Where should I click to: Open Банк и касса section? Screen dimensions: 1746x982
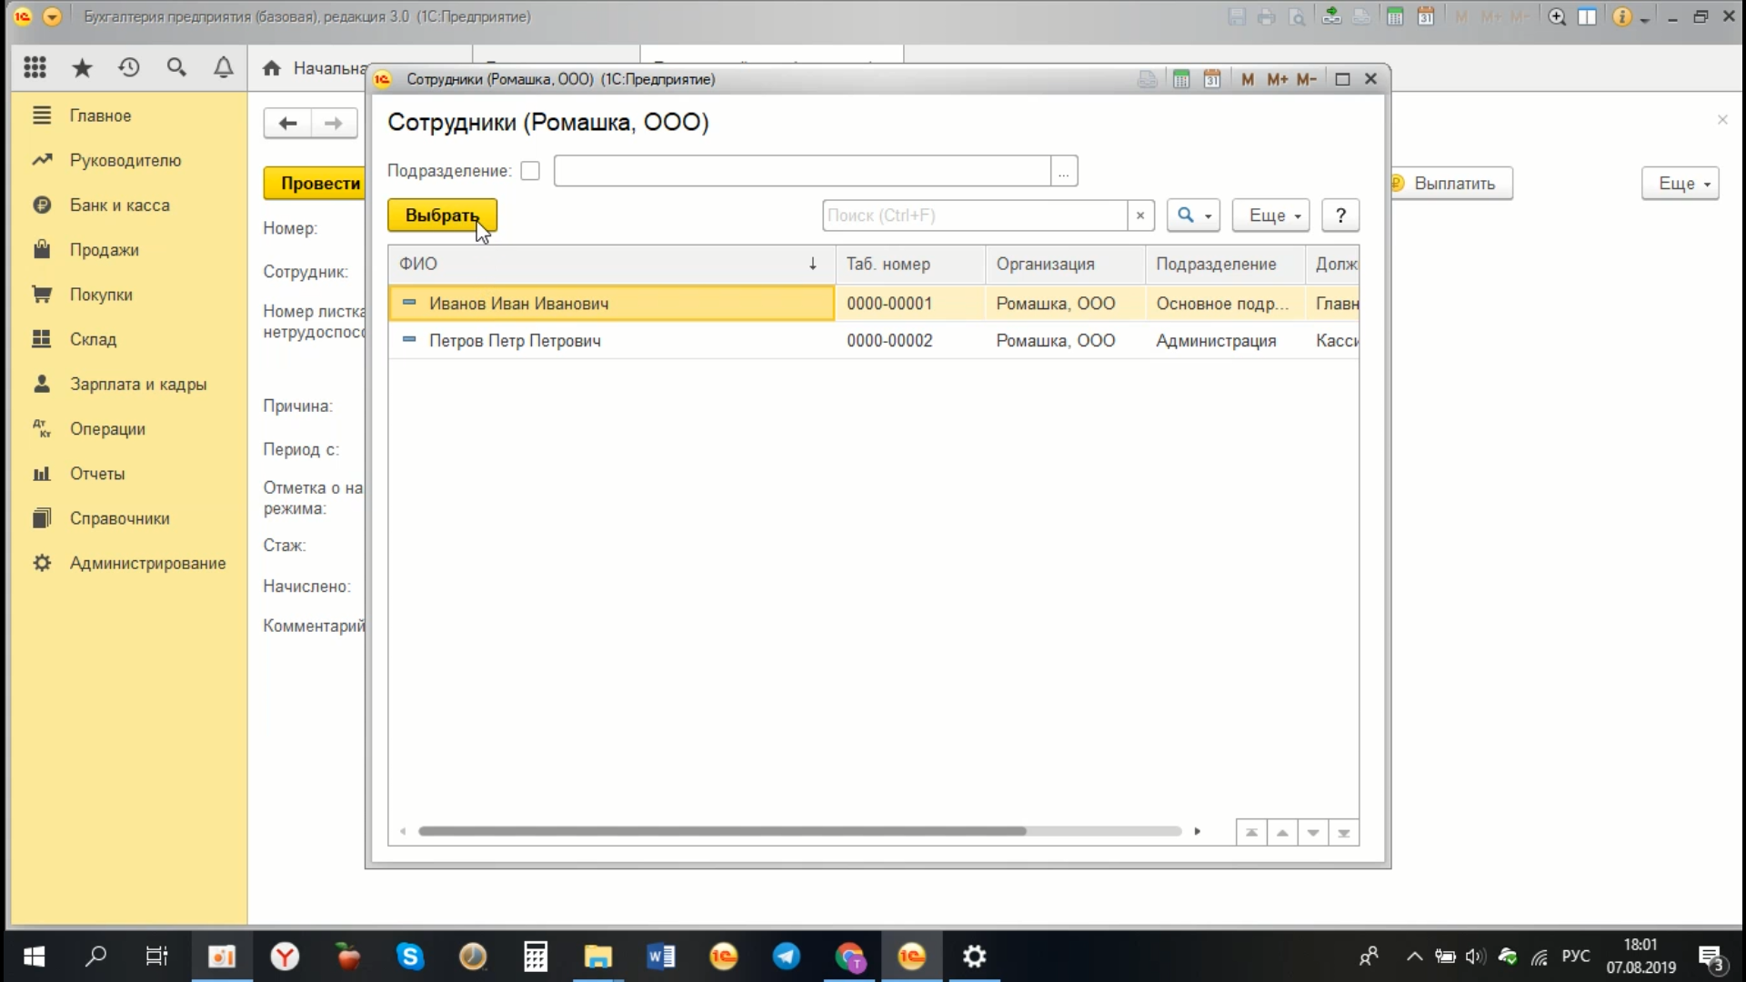[119, 205]
